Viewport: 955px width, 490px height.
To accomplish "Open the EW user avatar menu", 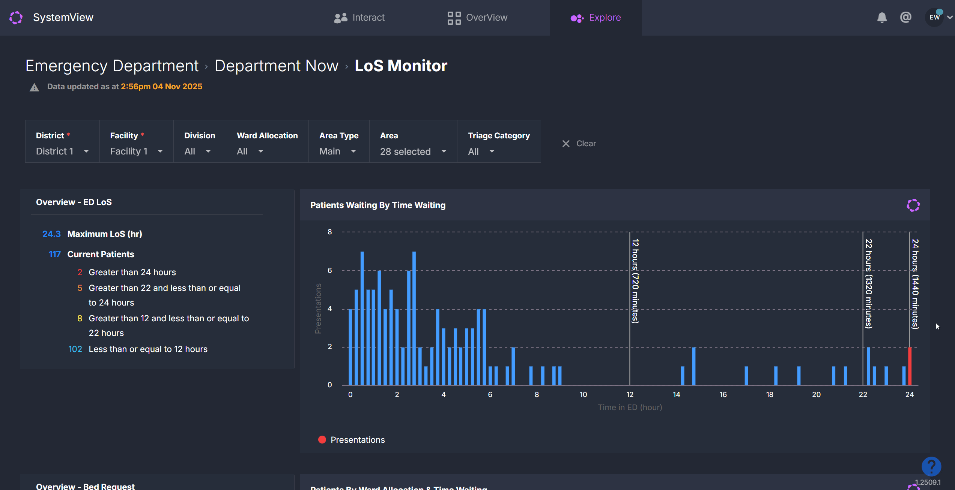I will tap(935, 17).
